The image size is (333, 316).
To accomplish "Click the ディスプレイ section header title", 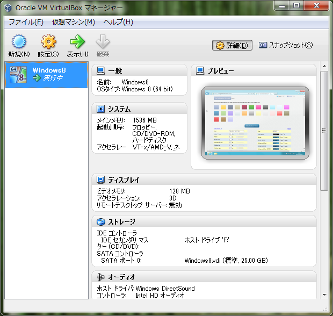I will [124, 180].
